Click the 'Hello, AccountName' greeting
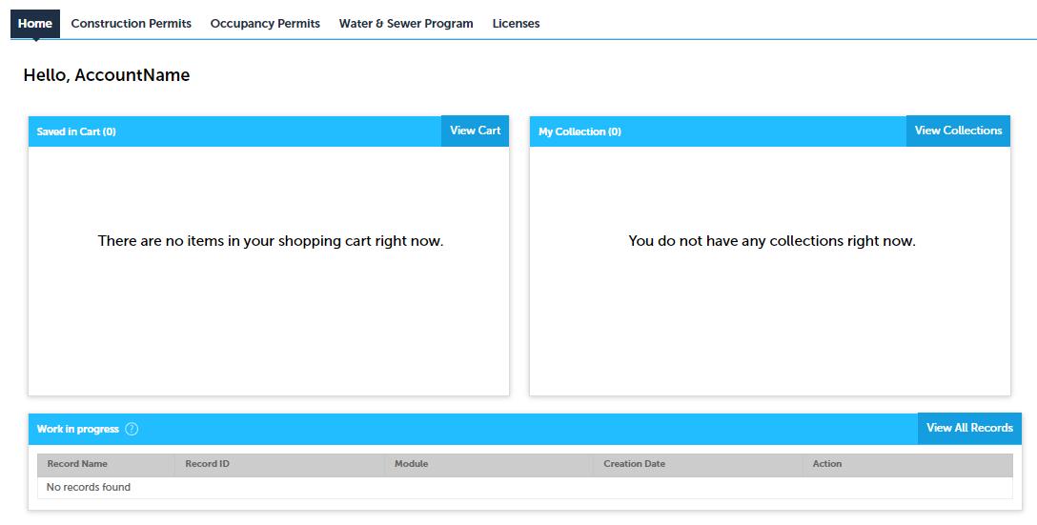1037x525 pixels. point(107,75)
